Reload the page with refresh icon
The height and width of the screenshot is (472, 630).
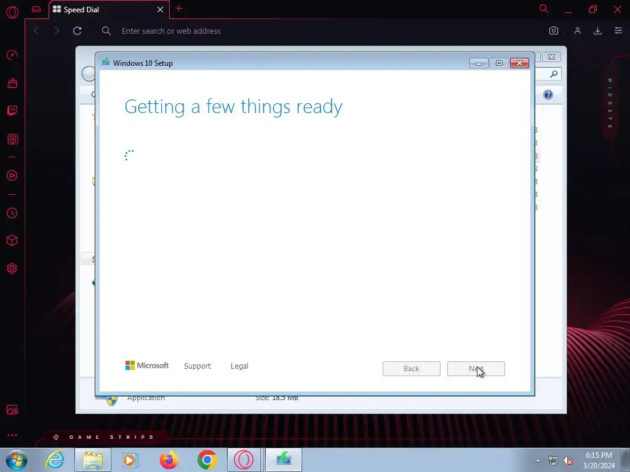[x=78, y=31]
